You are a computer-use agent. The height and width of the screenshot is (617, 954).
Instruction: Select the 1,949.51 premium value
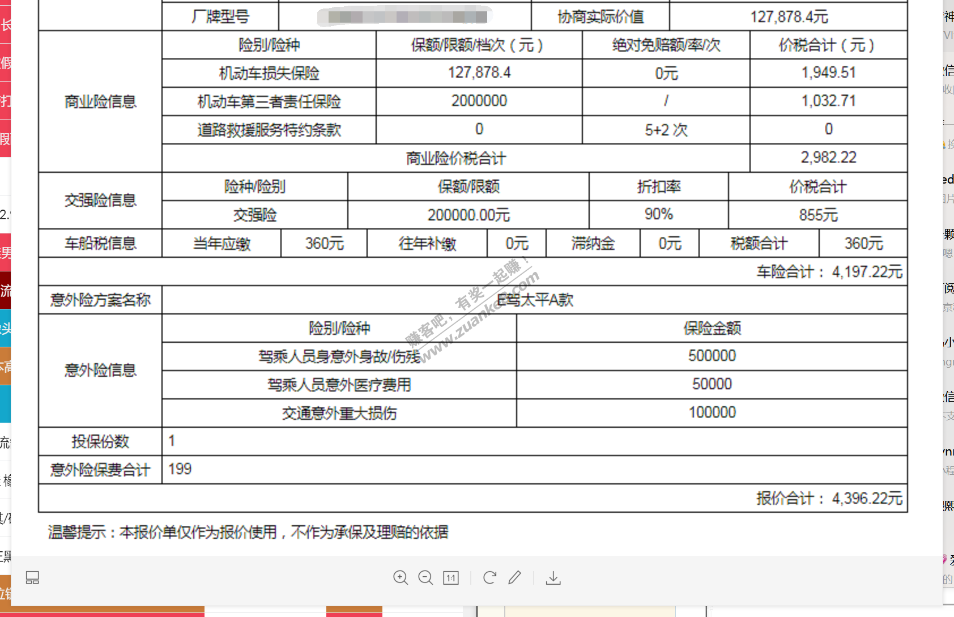828,73
